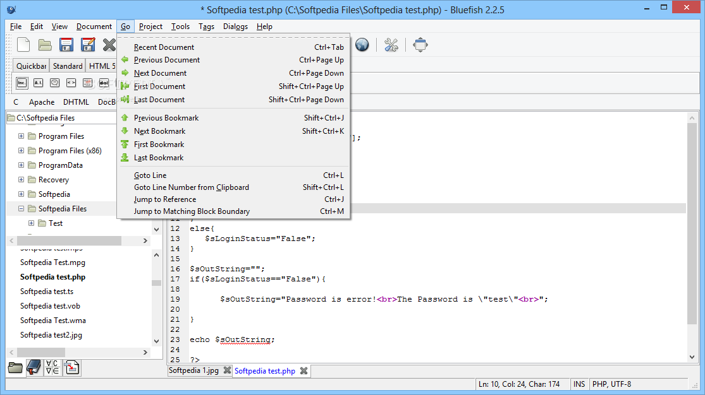Select Jump to Matching Block Boundary
Viewport: 705px width, 395px height.
click(233, 211)
